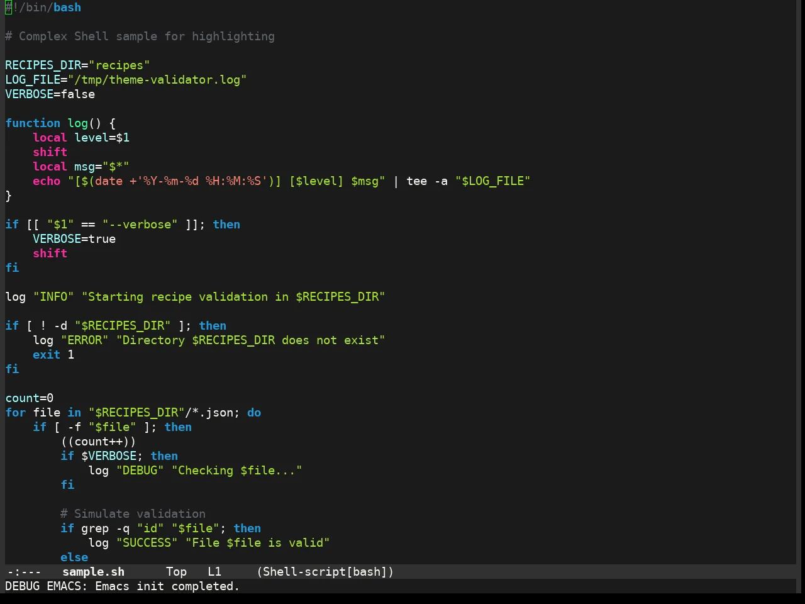805x604 pixels.
Task: Click the count=0 line
Action: coord(30,398)
